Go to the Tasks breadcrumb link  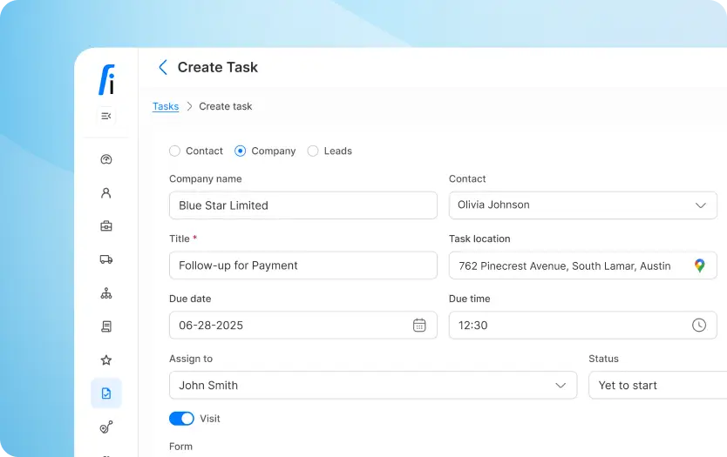[166, 106]
